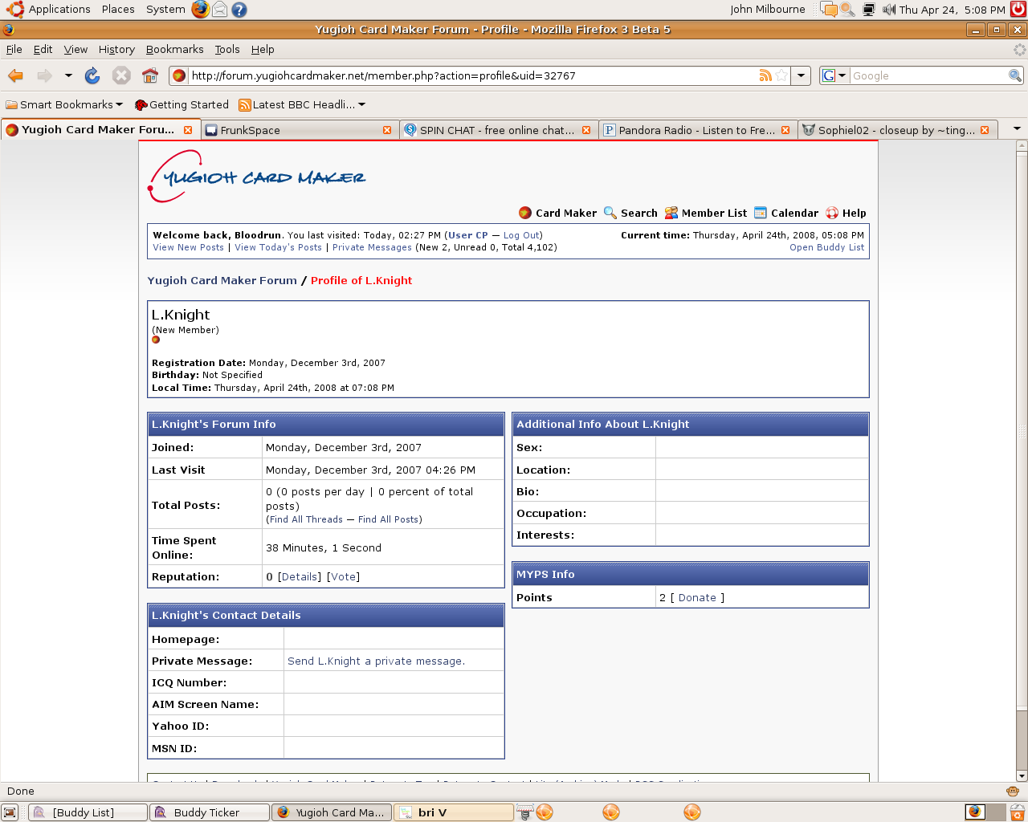Viewport: 1028px width, 822px height.
Task: Open the history dropdown next to Forward
Action: point(68,75)
